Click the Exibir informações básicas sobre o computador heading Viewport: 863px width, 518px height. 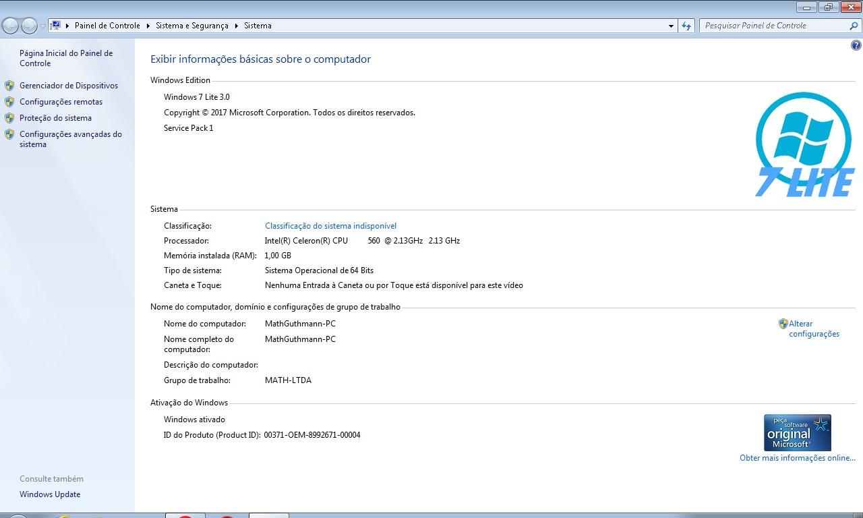coord(260,59)
